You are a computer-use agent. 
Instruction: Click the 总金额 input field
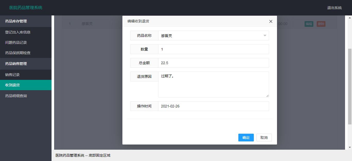point(213,63)
